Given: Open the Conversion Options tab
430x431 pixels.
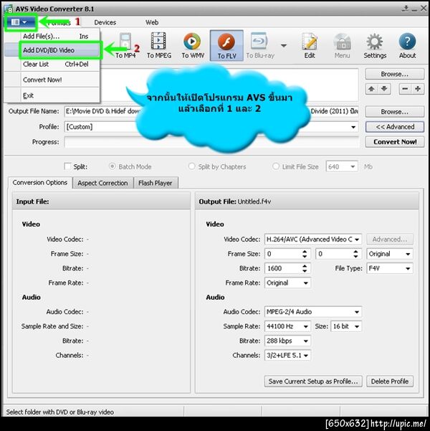Looking at the screenshot, I should (40, 183).
